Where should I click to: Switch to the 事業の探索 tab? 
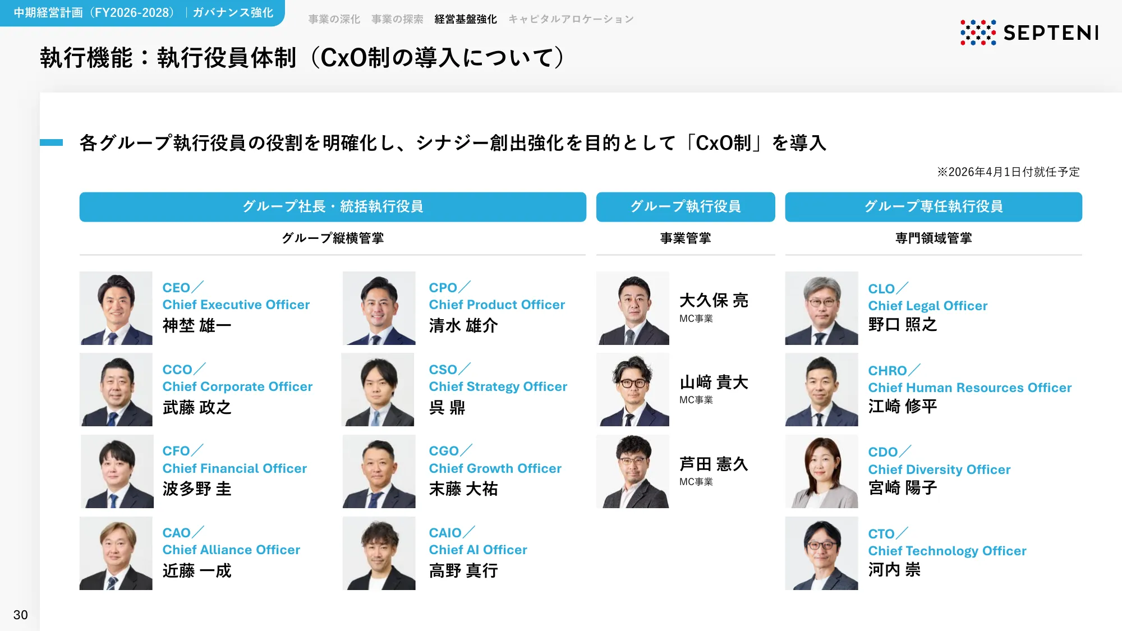coord(396,19)
